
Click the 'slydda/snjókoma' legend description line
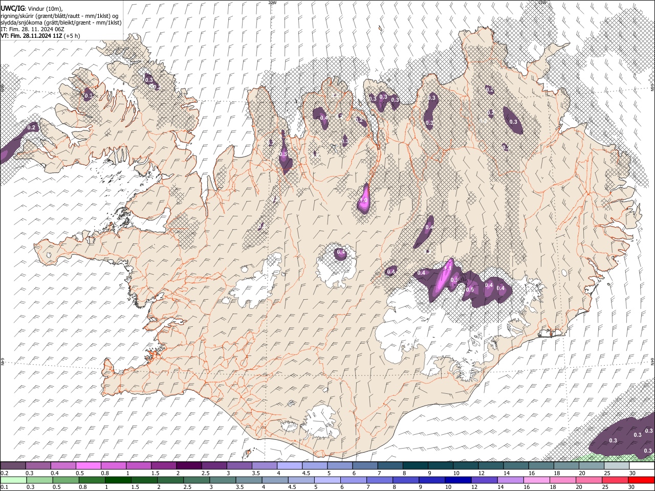coord(61,23)
